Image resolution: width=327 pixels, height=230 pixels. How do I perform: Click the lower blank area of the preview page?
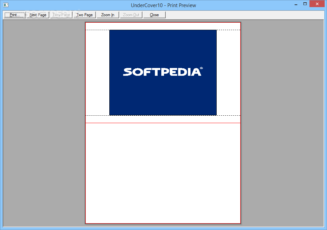163,173
